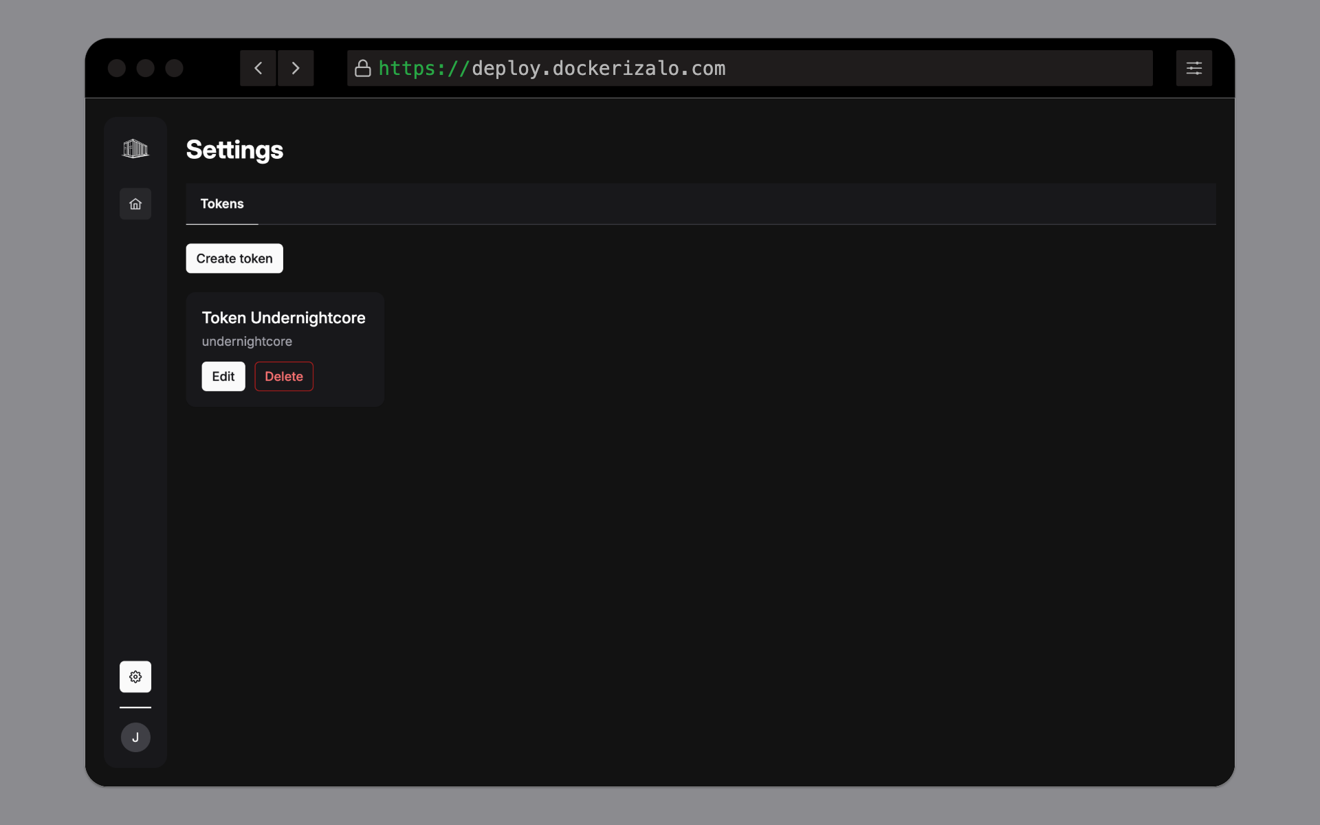Open the J user avatar menu

[135, 737]
